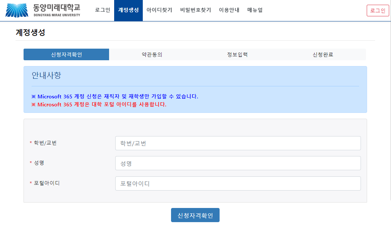Click the 성명 field label
391x241 pixels.
click(39, 163)
